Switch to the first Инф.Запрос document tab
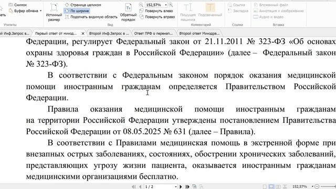The width and height of the screenshot is (336, 189). tap(15, 34)
